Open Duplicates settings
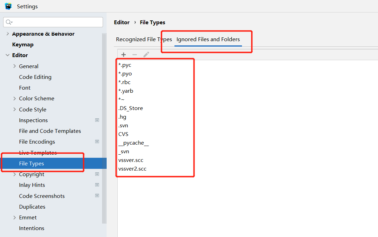 pos(32,207)
